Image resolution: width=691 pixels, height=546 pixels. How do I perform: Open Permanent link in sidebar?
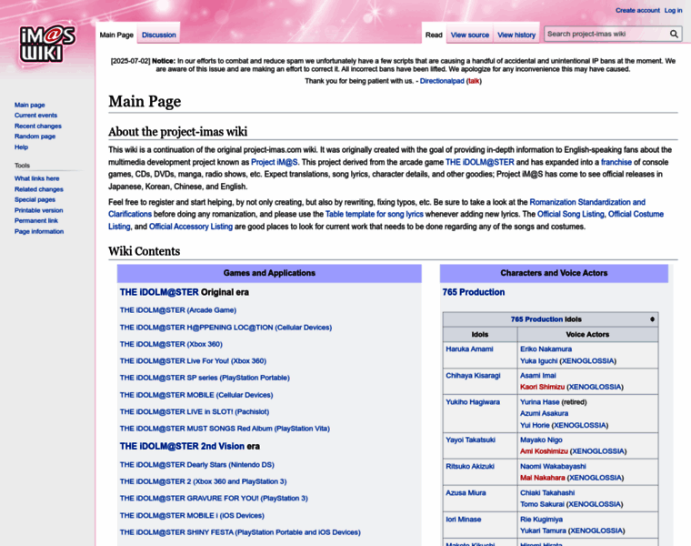(36, 221)
